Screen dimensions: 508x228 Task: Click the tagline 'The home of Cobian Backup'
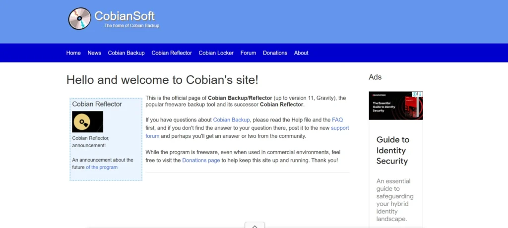(x=131, y=26)
